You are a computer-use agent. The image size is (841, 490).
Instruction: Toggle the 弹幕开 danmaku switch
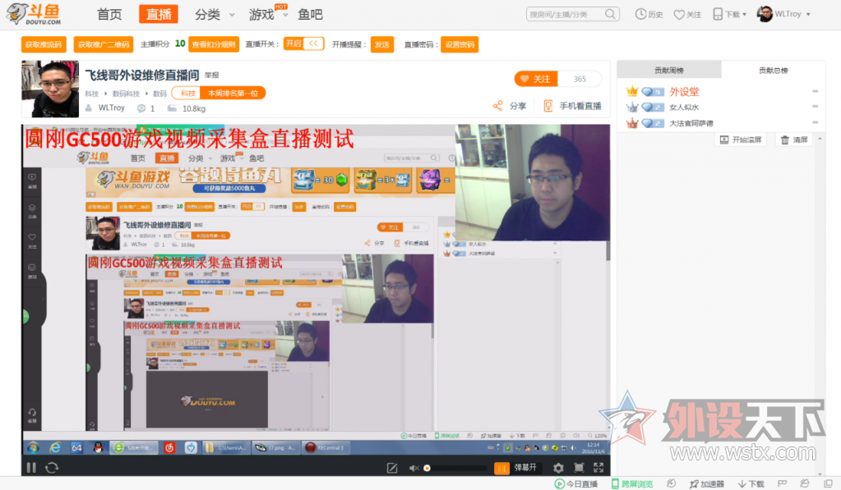(x=516, y=468)
